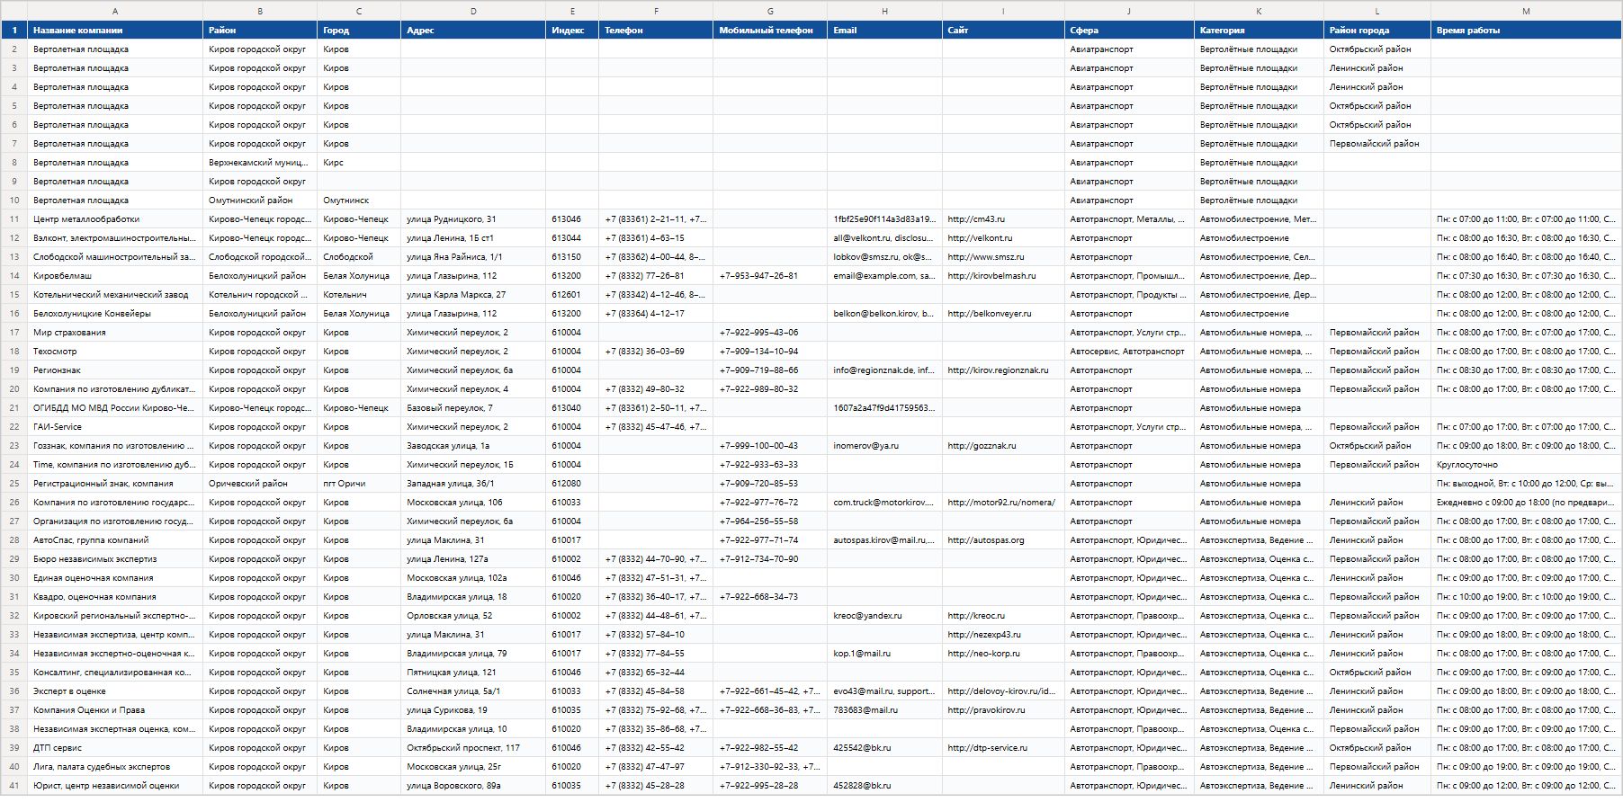Image resolution: width=1623 pixels, height=811 pixels.
Task: Select address "Западная улица, 36/1"
Action: coord(473,484)
